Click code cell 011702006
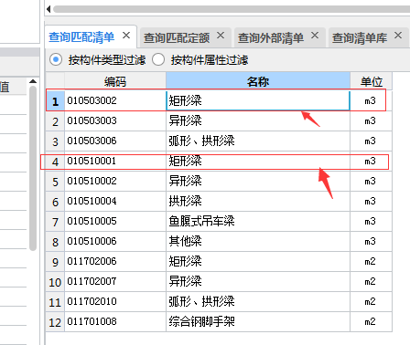The height and width of the screenshot is (345, 410). 115,261
